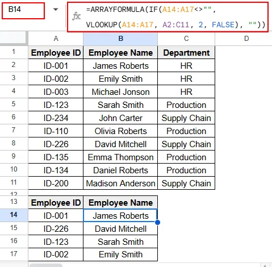
Task: Select cell ID-226 in row 8
Action: pyautogui.click(x=56, y=144)
